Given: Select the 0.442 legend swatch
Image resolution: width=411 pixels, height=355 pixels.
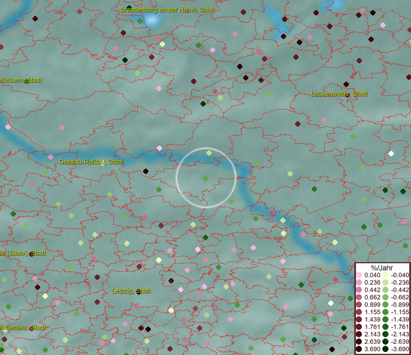Looking at the screenshot, I should pyautogui.click(x=359, y=290).
